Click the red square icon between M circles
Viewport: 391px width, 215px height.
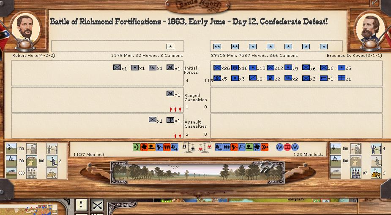(x=287, y=147)
